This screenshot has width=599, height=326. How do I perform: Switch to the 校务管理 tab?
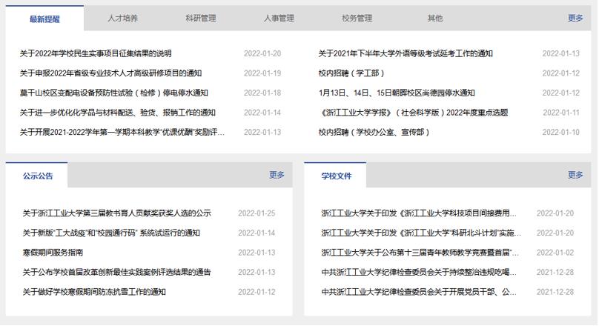(x=357, y=19)
